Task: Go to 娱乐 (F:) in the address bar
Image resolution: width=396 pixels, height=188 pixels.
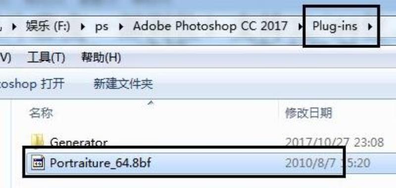Action: 48,26
